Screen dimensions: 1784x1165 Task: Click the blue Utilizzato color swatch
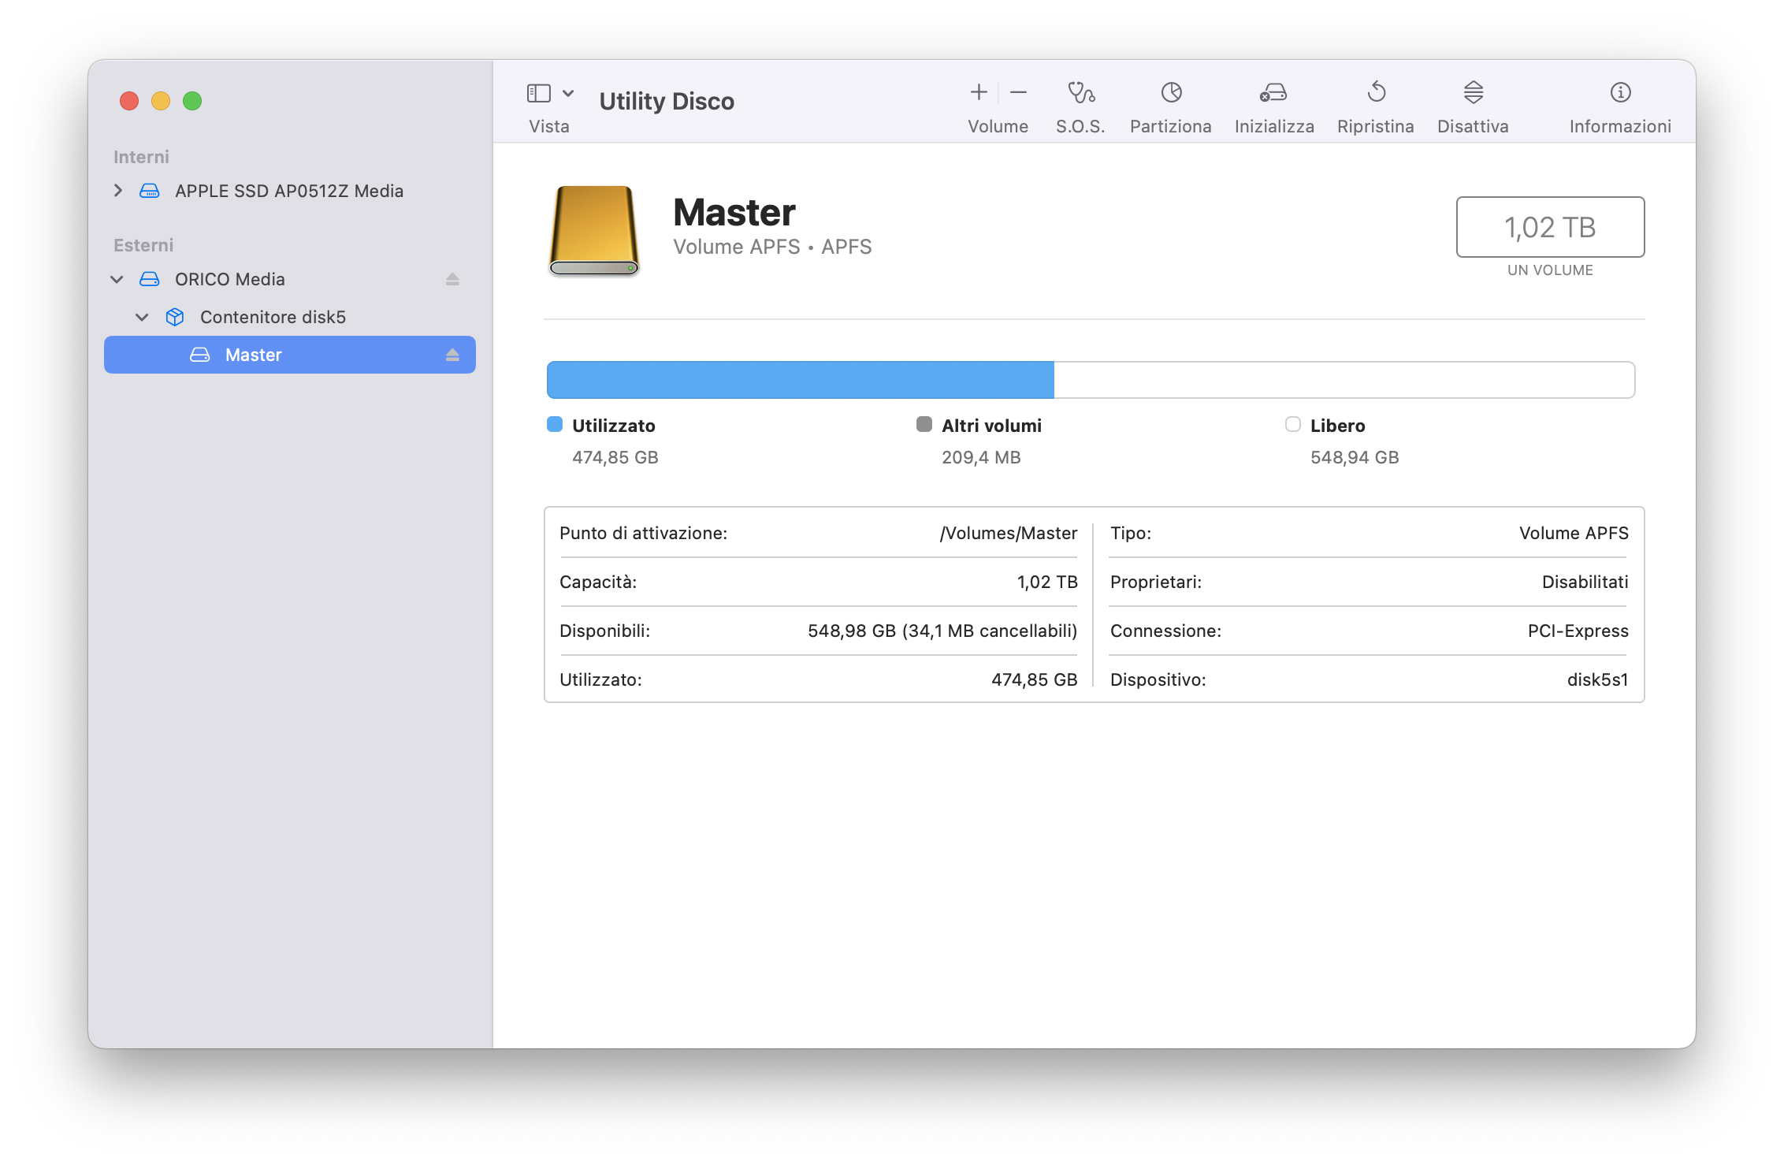555,425
